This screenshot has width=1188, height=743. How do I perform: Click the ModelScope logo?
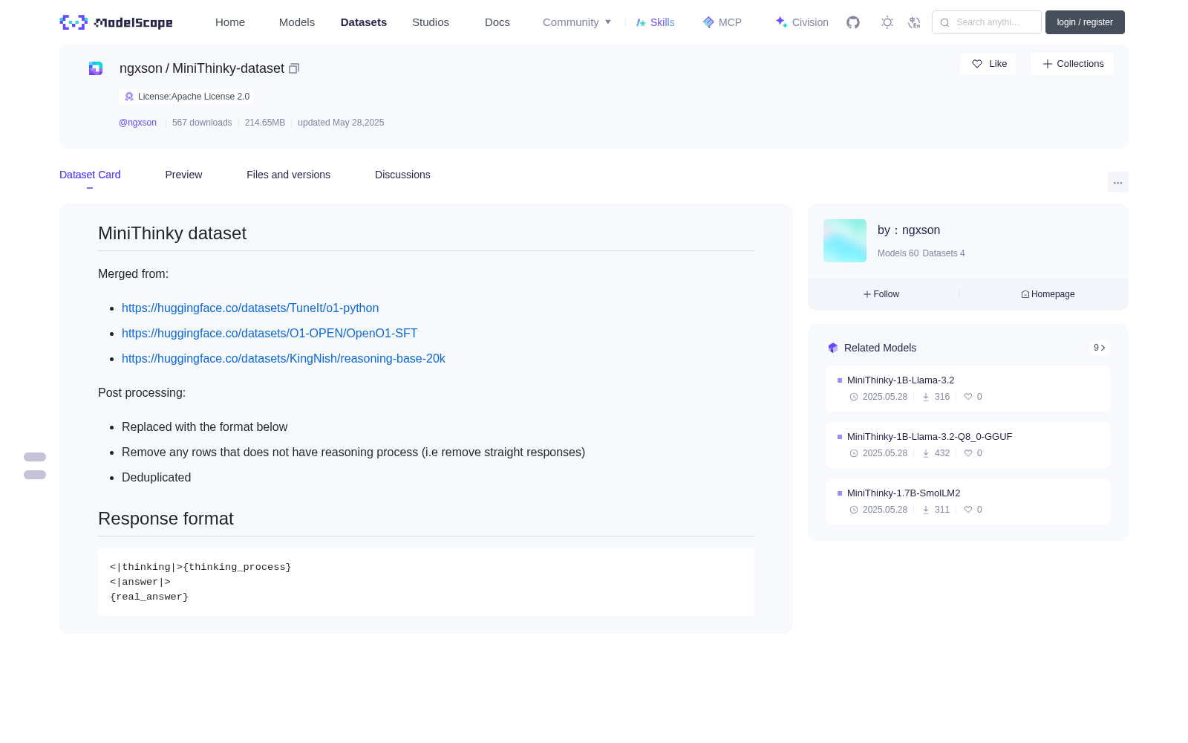(x=116, y=22)
